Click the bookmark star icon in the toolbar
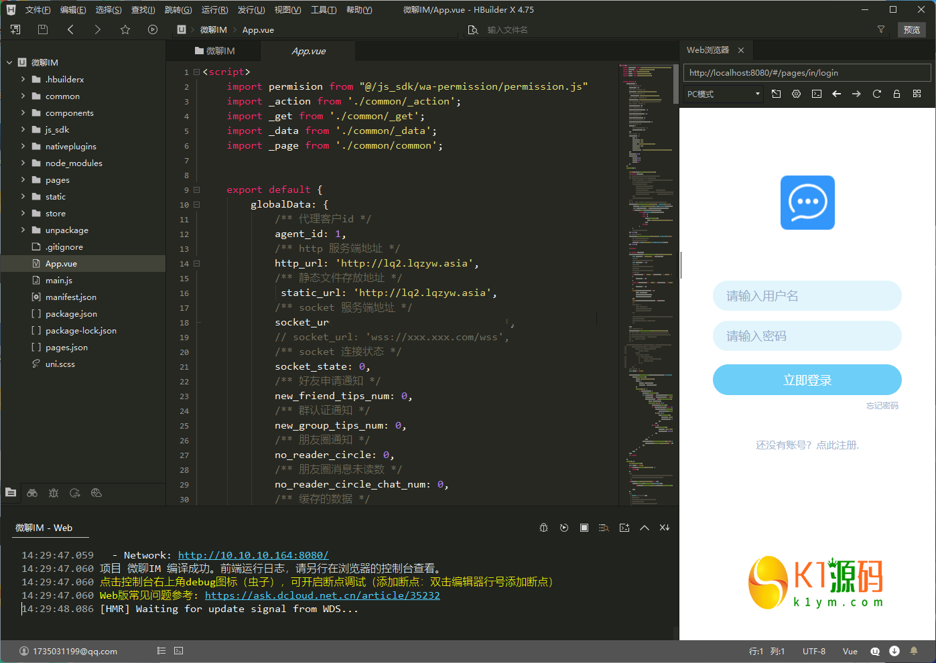This screenshot has height=663, width=936. (x=125, y=29)
